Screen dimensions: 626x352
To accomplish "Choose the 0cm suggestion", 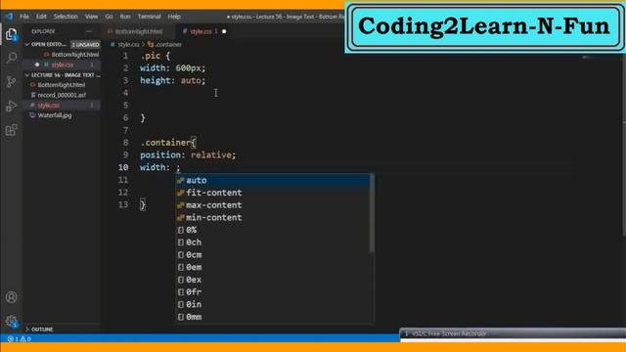I will point(273,254).
